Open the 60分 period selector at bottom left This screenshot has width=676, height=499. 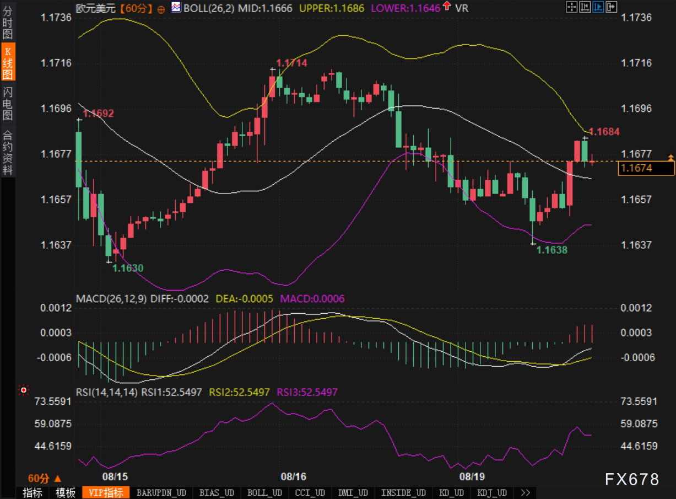click(x=44, y=478)
